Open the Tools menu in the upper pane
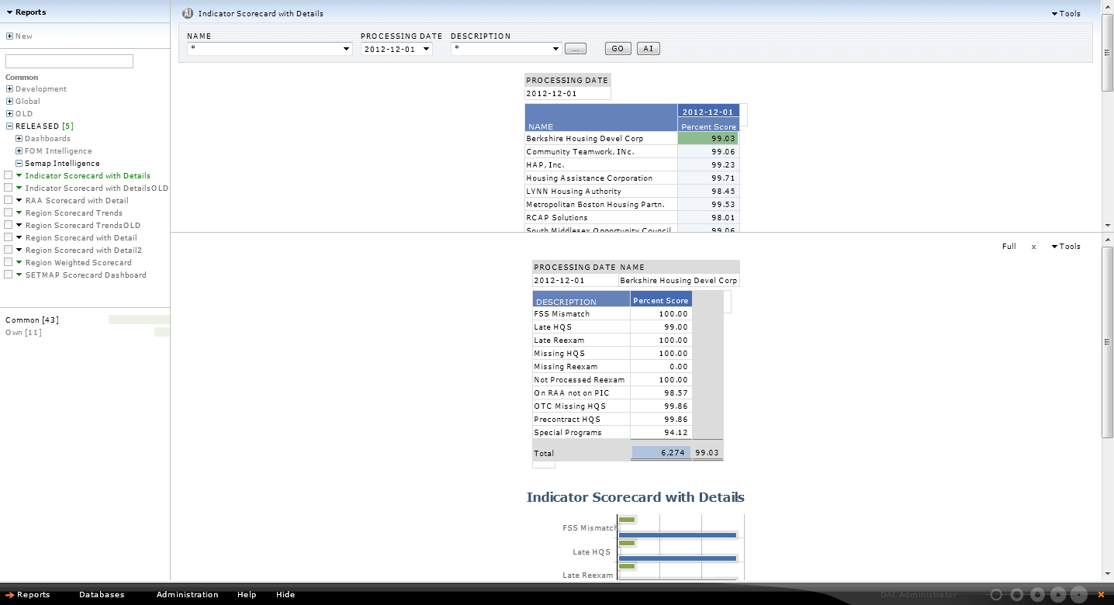The width and height of the screenshot is (1114, 605). pyautogui.click(x=1066, y=14)
